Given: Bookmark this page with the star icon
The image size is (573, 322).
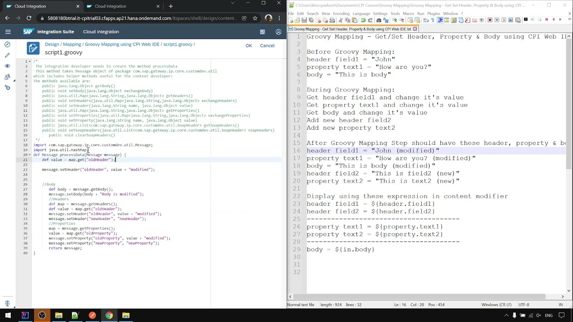Looking at the screenshot, I should click(255, 18).
